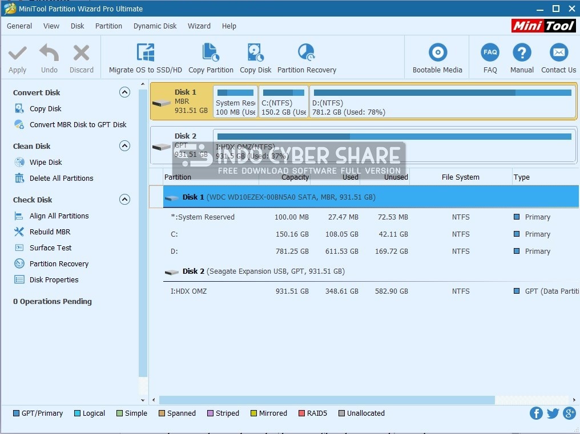Open the Wizard menu
This screenshot has width=580, height=434.
click(199, 26)
